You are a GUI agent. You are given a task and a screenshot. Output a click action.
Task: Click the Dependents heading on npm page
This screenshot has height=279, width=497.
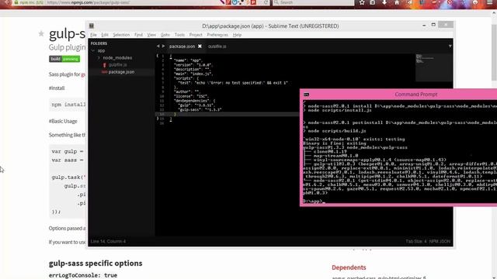pos(349,267)
